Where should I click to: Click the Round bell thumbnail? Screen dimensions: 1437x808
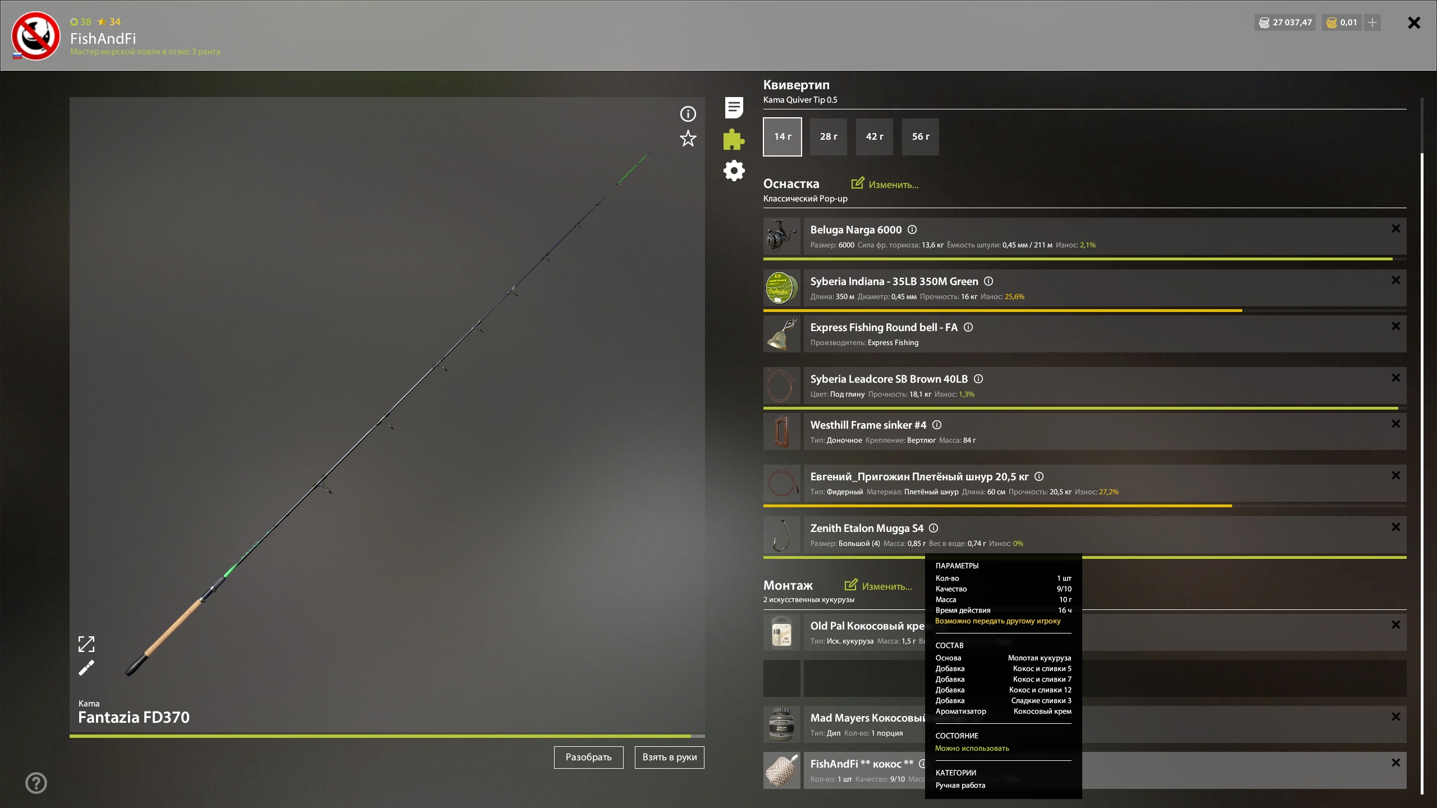(x=782, y=334)
